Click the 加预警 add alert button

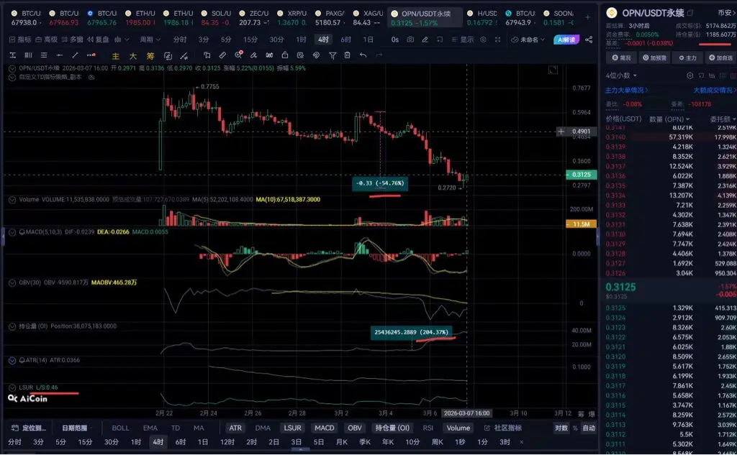pos(655,58)
